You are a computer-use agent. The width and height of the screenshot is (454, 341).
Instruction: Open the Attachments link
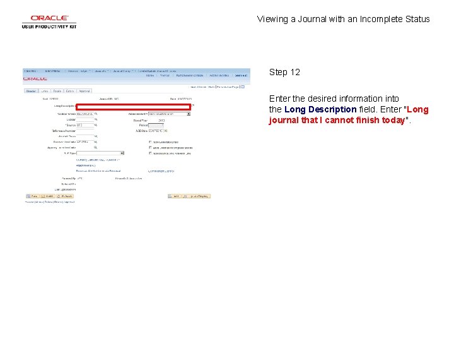point(86,165)
